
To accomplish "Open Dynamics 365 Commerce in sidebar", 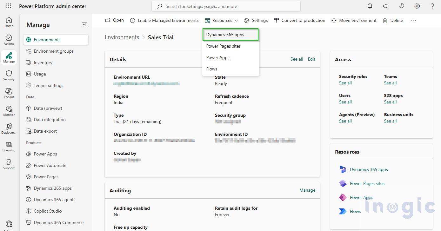I will pyautogui.click(x=56, y=222).
